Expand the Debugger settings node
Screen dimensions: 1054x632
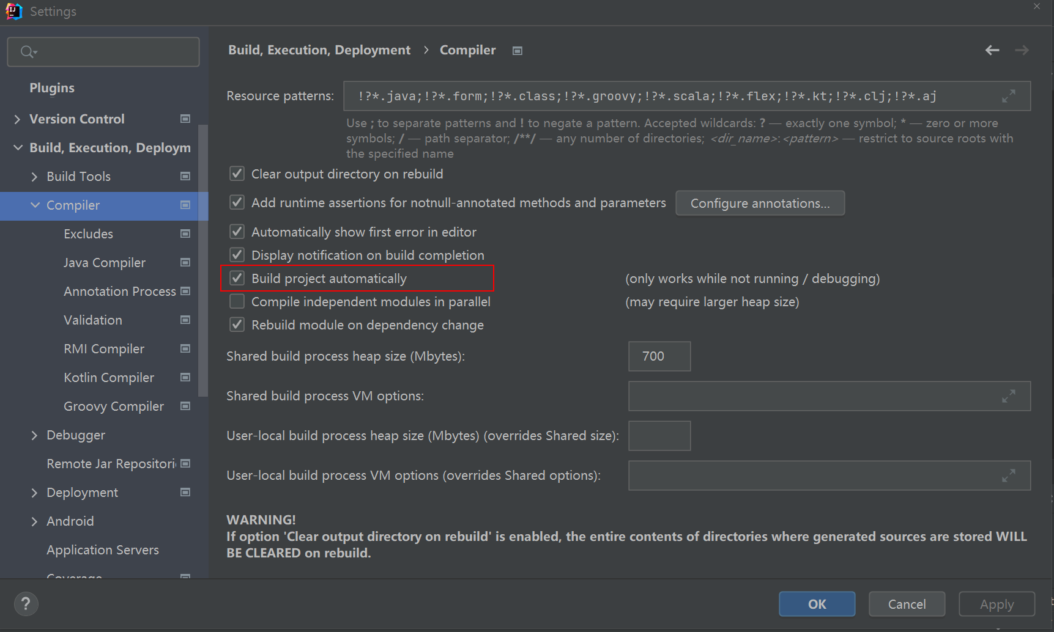[34, 435]
